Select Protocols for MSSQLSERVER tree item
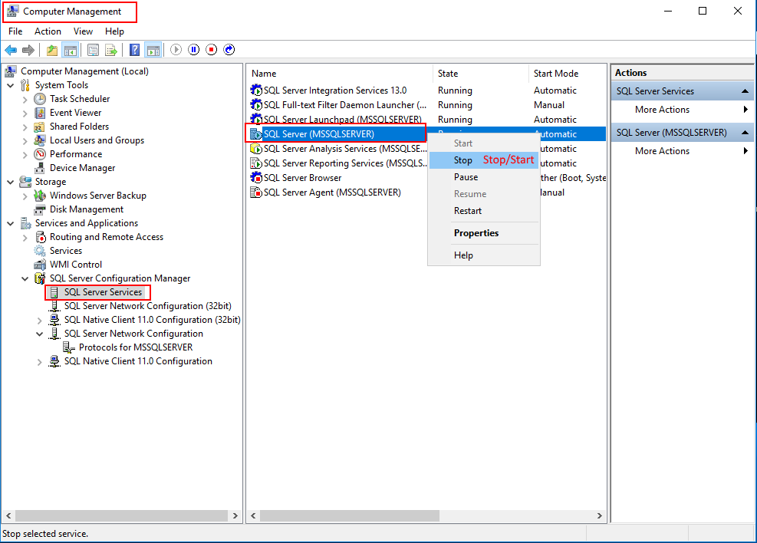757x543 pixels. coord(136,347)
